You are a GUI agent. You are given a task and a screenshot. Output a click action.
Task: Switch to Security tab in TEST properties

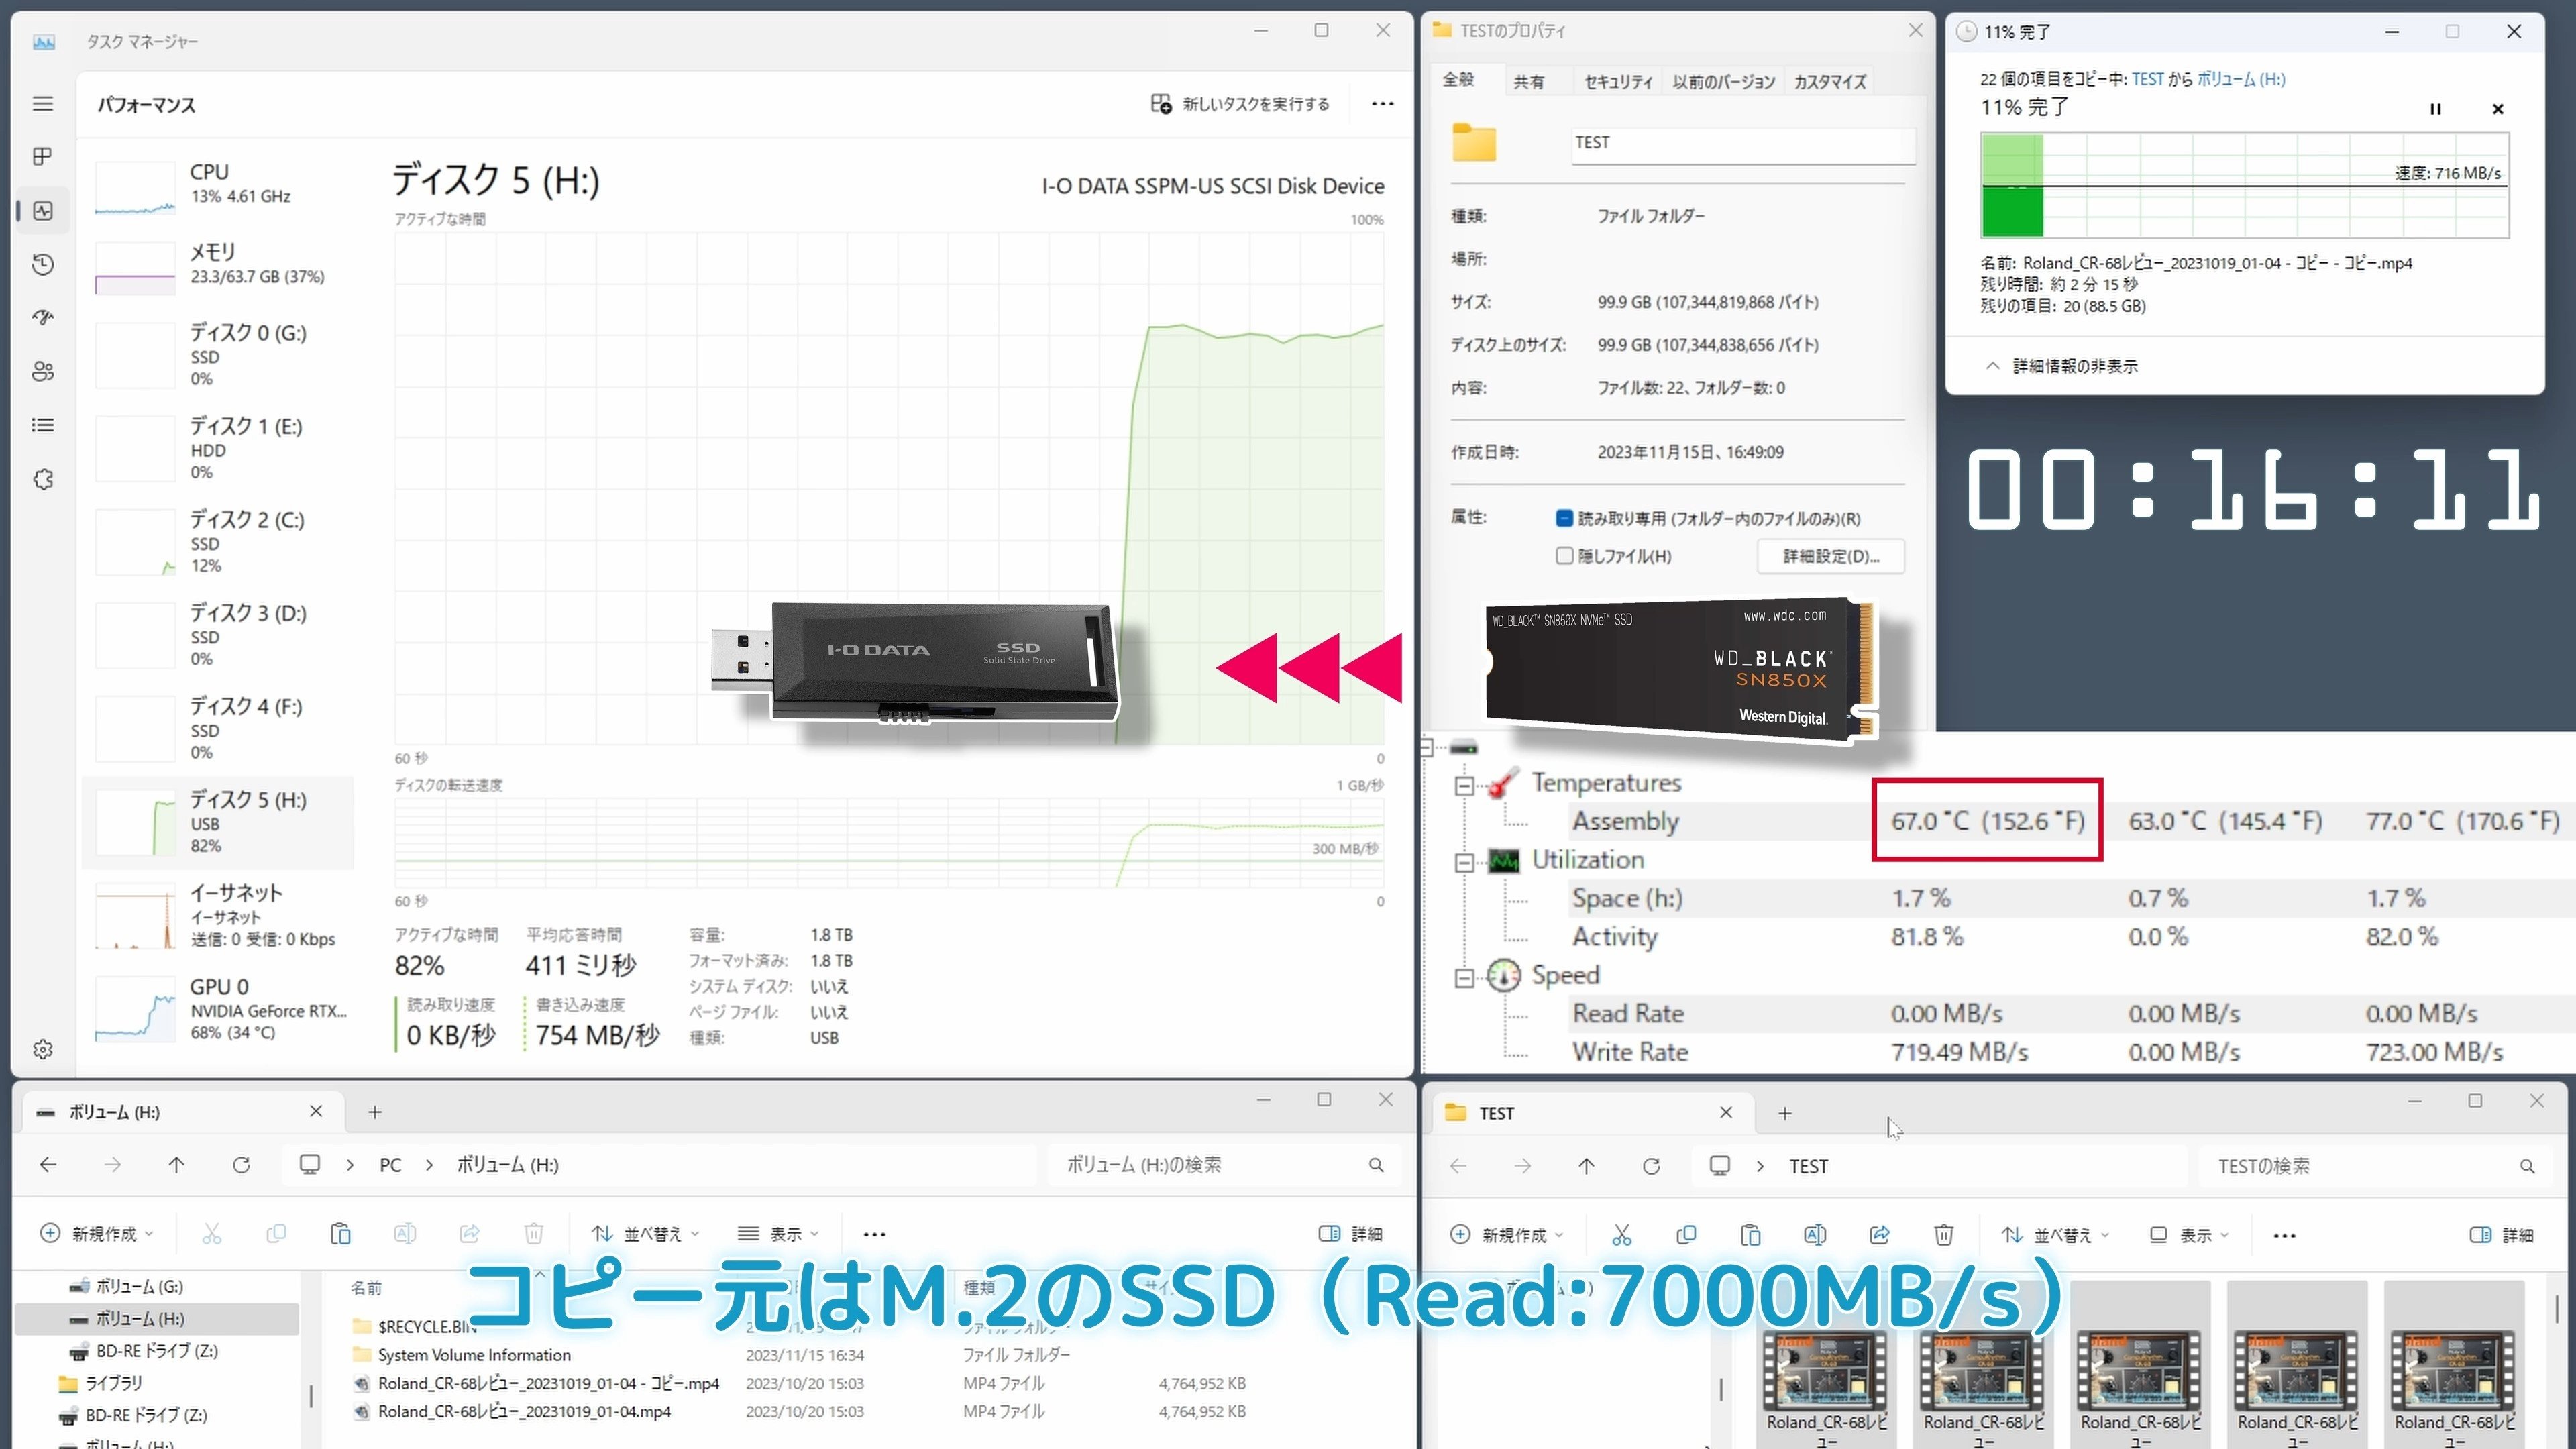tap(1618, 82)
